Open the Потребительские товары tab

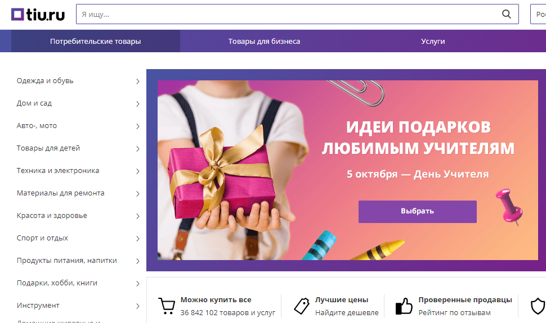96,41
